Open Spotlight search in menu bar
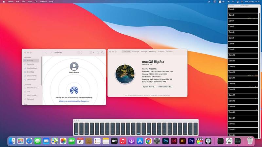This screenshot has width=262, height=147. [x=233, y=2]
